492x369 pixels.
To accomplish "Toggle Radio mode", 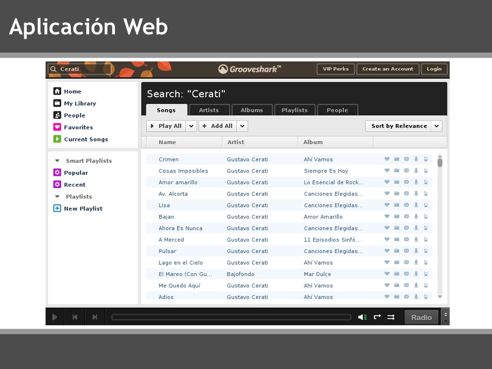I will [421, 317].
